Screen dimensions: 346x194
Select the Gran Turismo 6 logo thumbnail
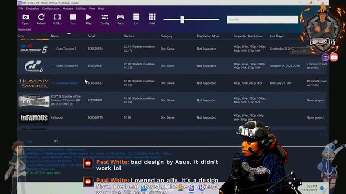tap(34, 66)
